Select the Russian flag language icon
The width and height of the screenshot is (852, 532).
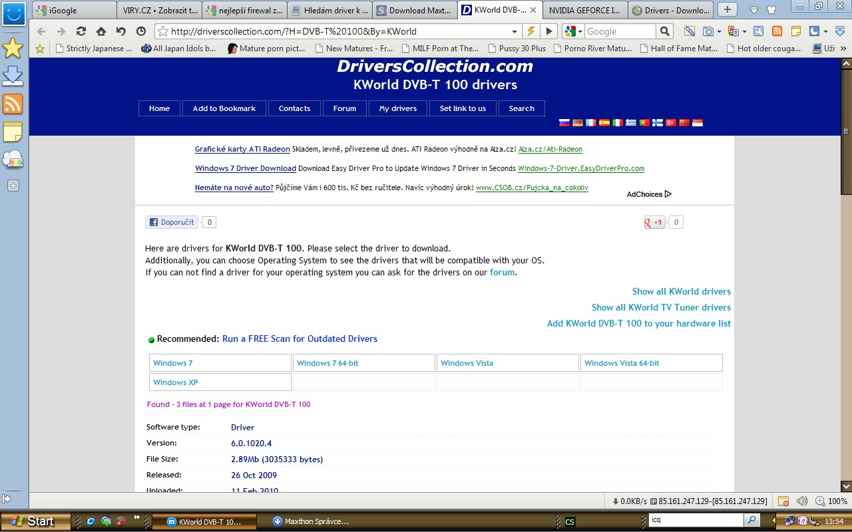[564, 122]
